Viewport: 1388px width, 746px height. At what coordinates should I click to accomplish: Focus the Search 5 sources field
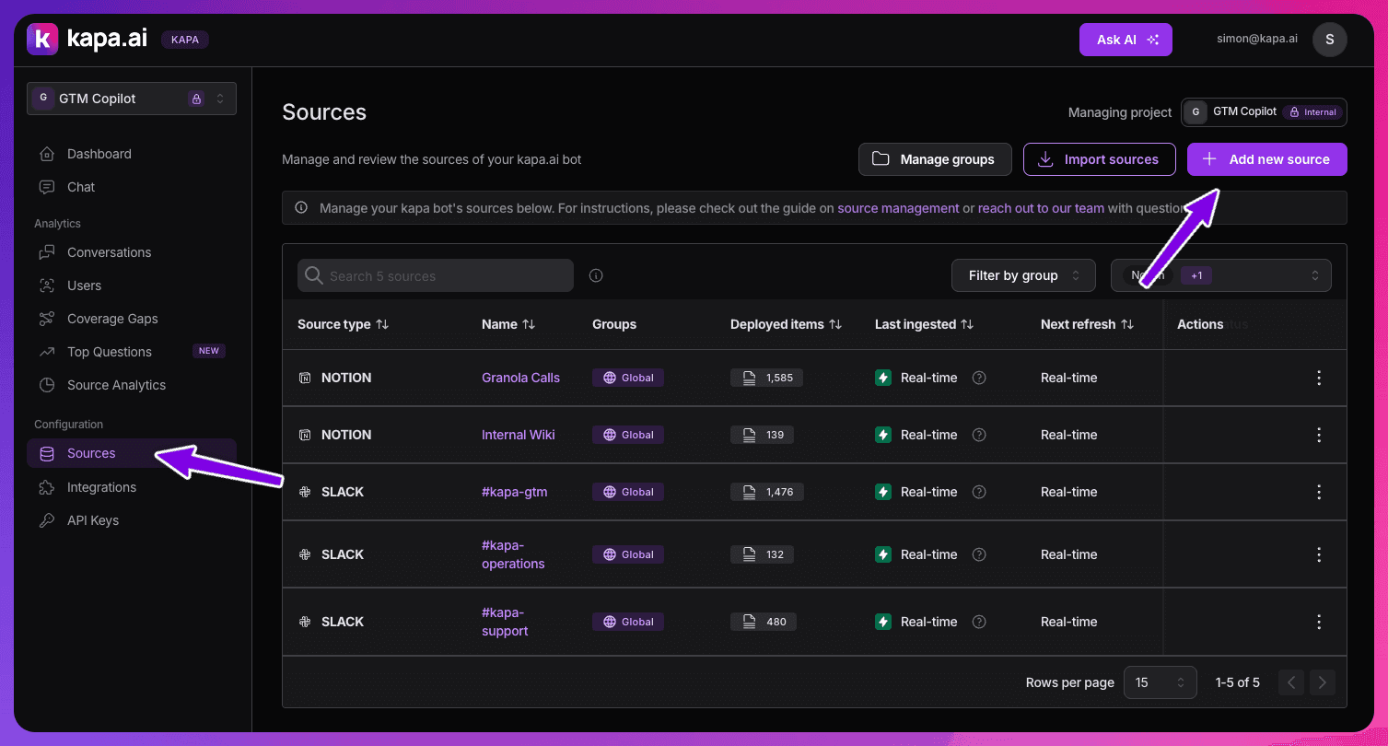[x=436, y=275]
